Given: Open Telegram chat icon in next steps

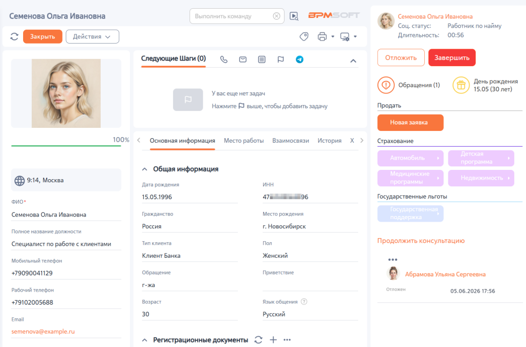Looking at the screenshot, I should tap(299, 60).
